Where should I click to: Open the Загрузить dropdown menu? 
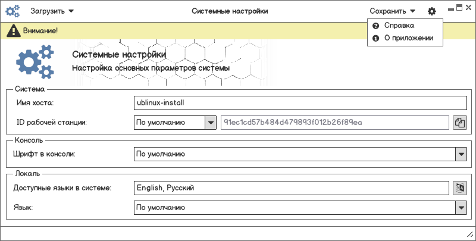tap(52, 11)
